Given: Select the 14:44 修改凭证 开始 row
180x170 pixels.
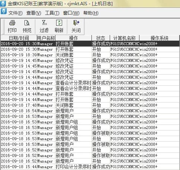Looking at the screenshot, I should tap(90, 77).
